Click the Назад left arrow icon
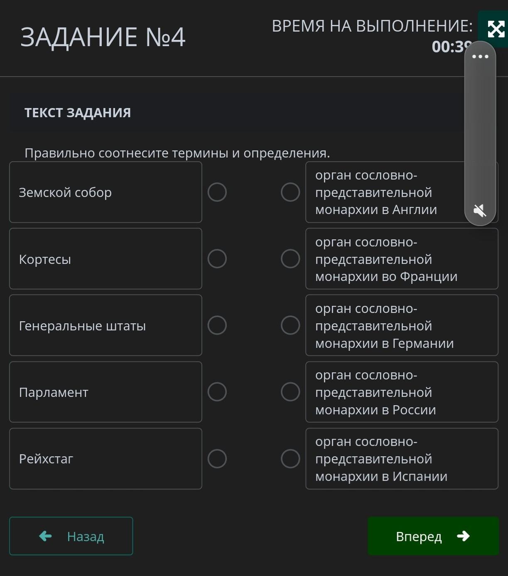Viewport: 508px width, 576px height. coord(45,536)
